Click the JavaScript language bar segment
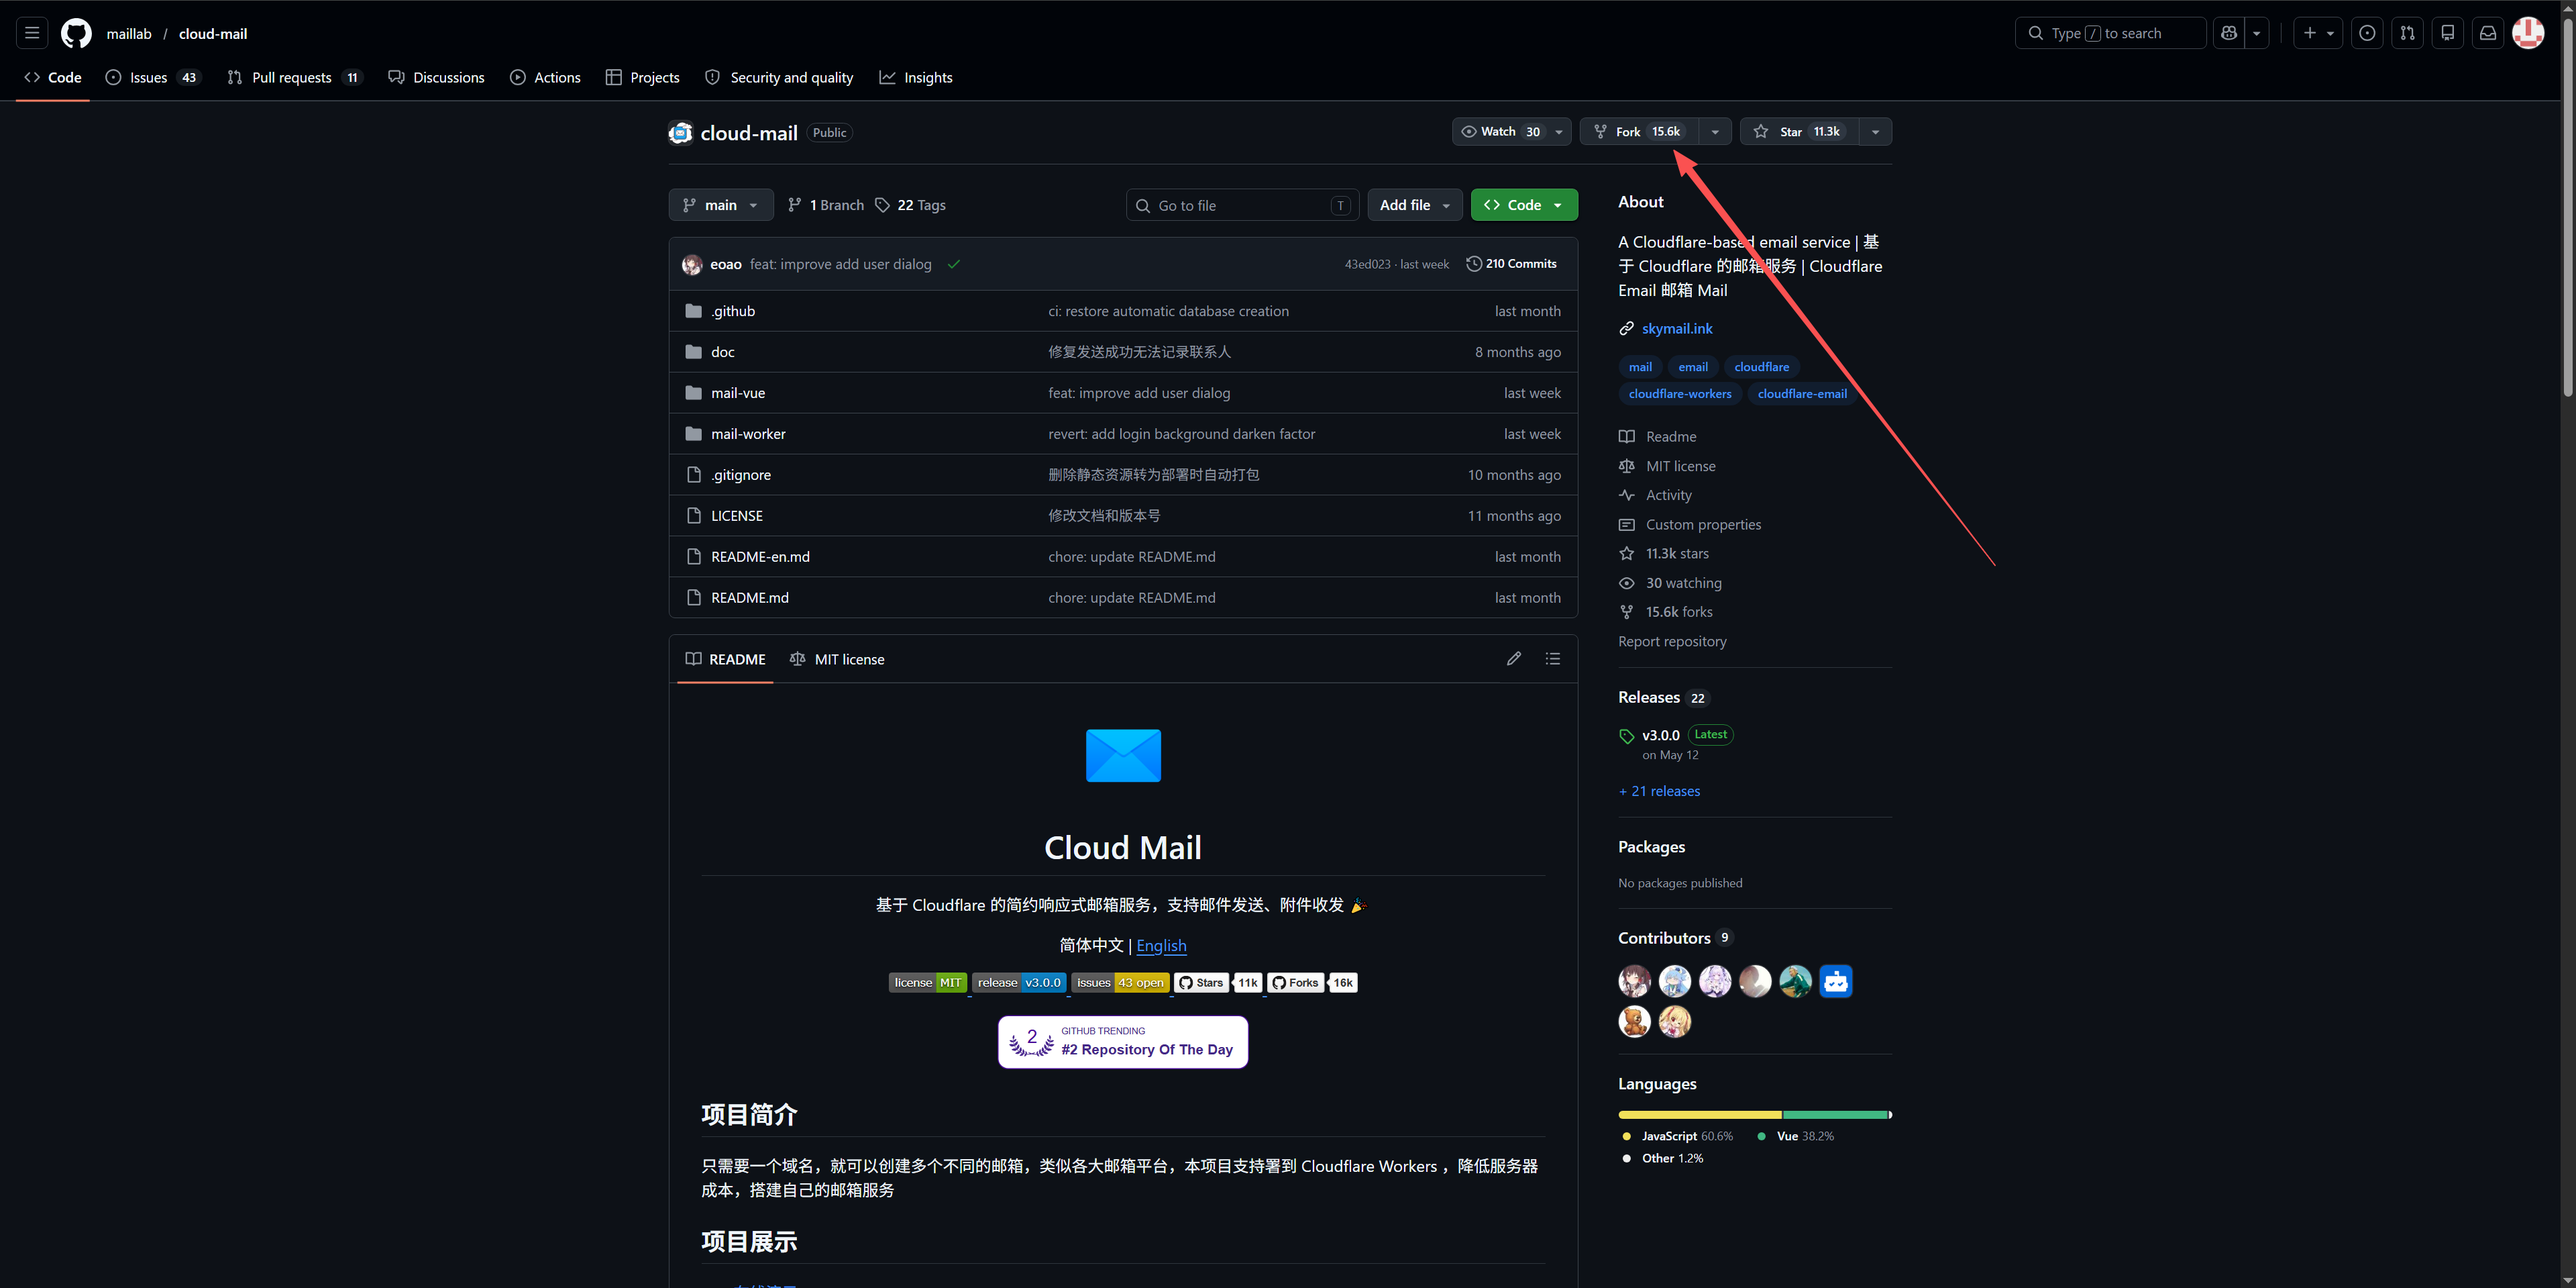The width and height of the screenshot is (2576, 1288). coord(1700,1114)
